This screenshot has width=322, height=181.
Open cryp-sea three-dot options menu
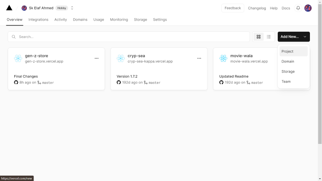(x=199, y=58)
